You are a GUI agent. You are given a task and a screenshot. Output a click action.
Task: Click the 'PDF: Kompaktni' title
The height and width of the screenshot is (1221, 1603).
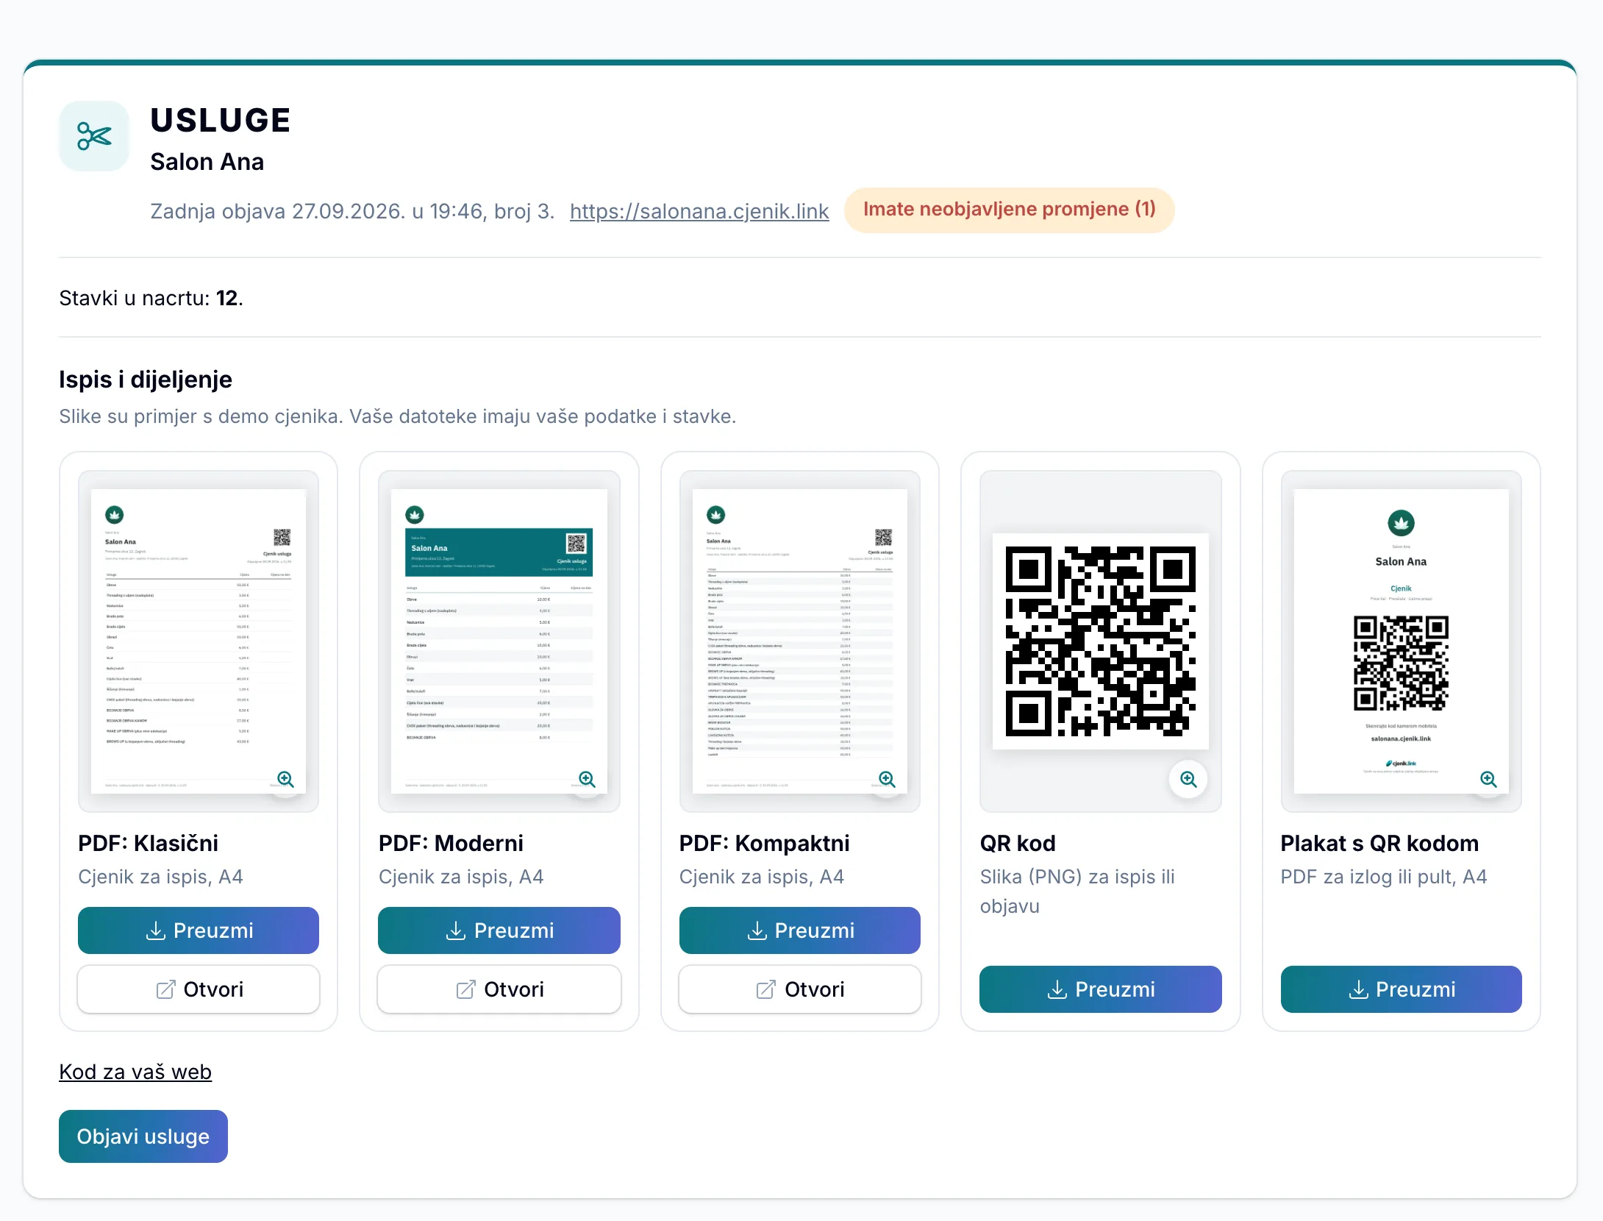click(x=765, y=843)
